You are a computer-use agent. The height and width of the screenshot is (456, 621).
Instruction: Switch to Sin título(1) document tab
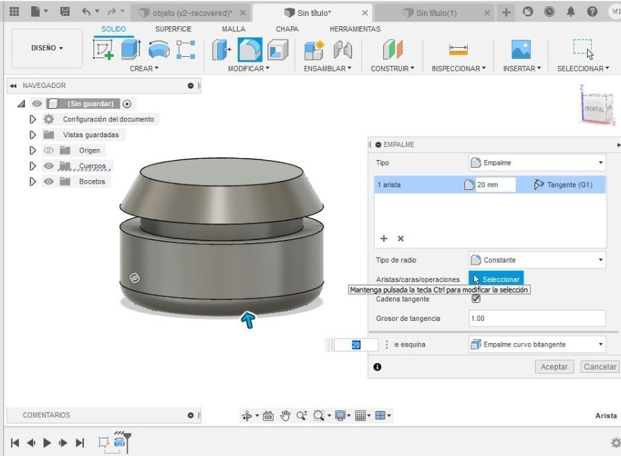pyautogui.click(x=436, y=13)
